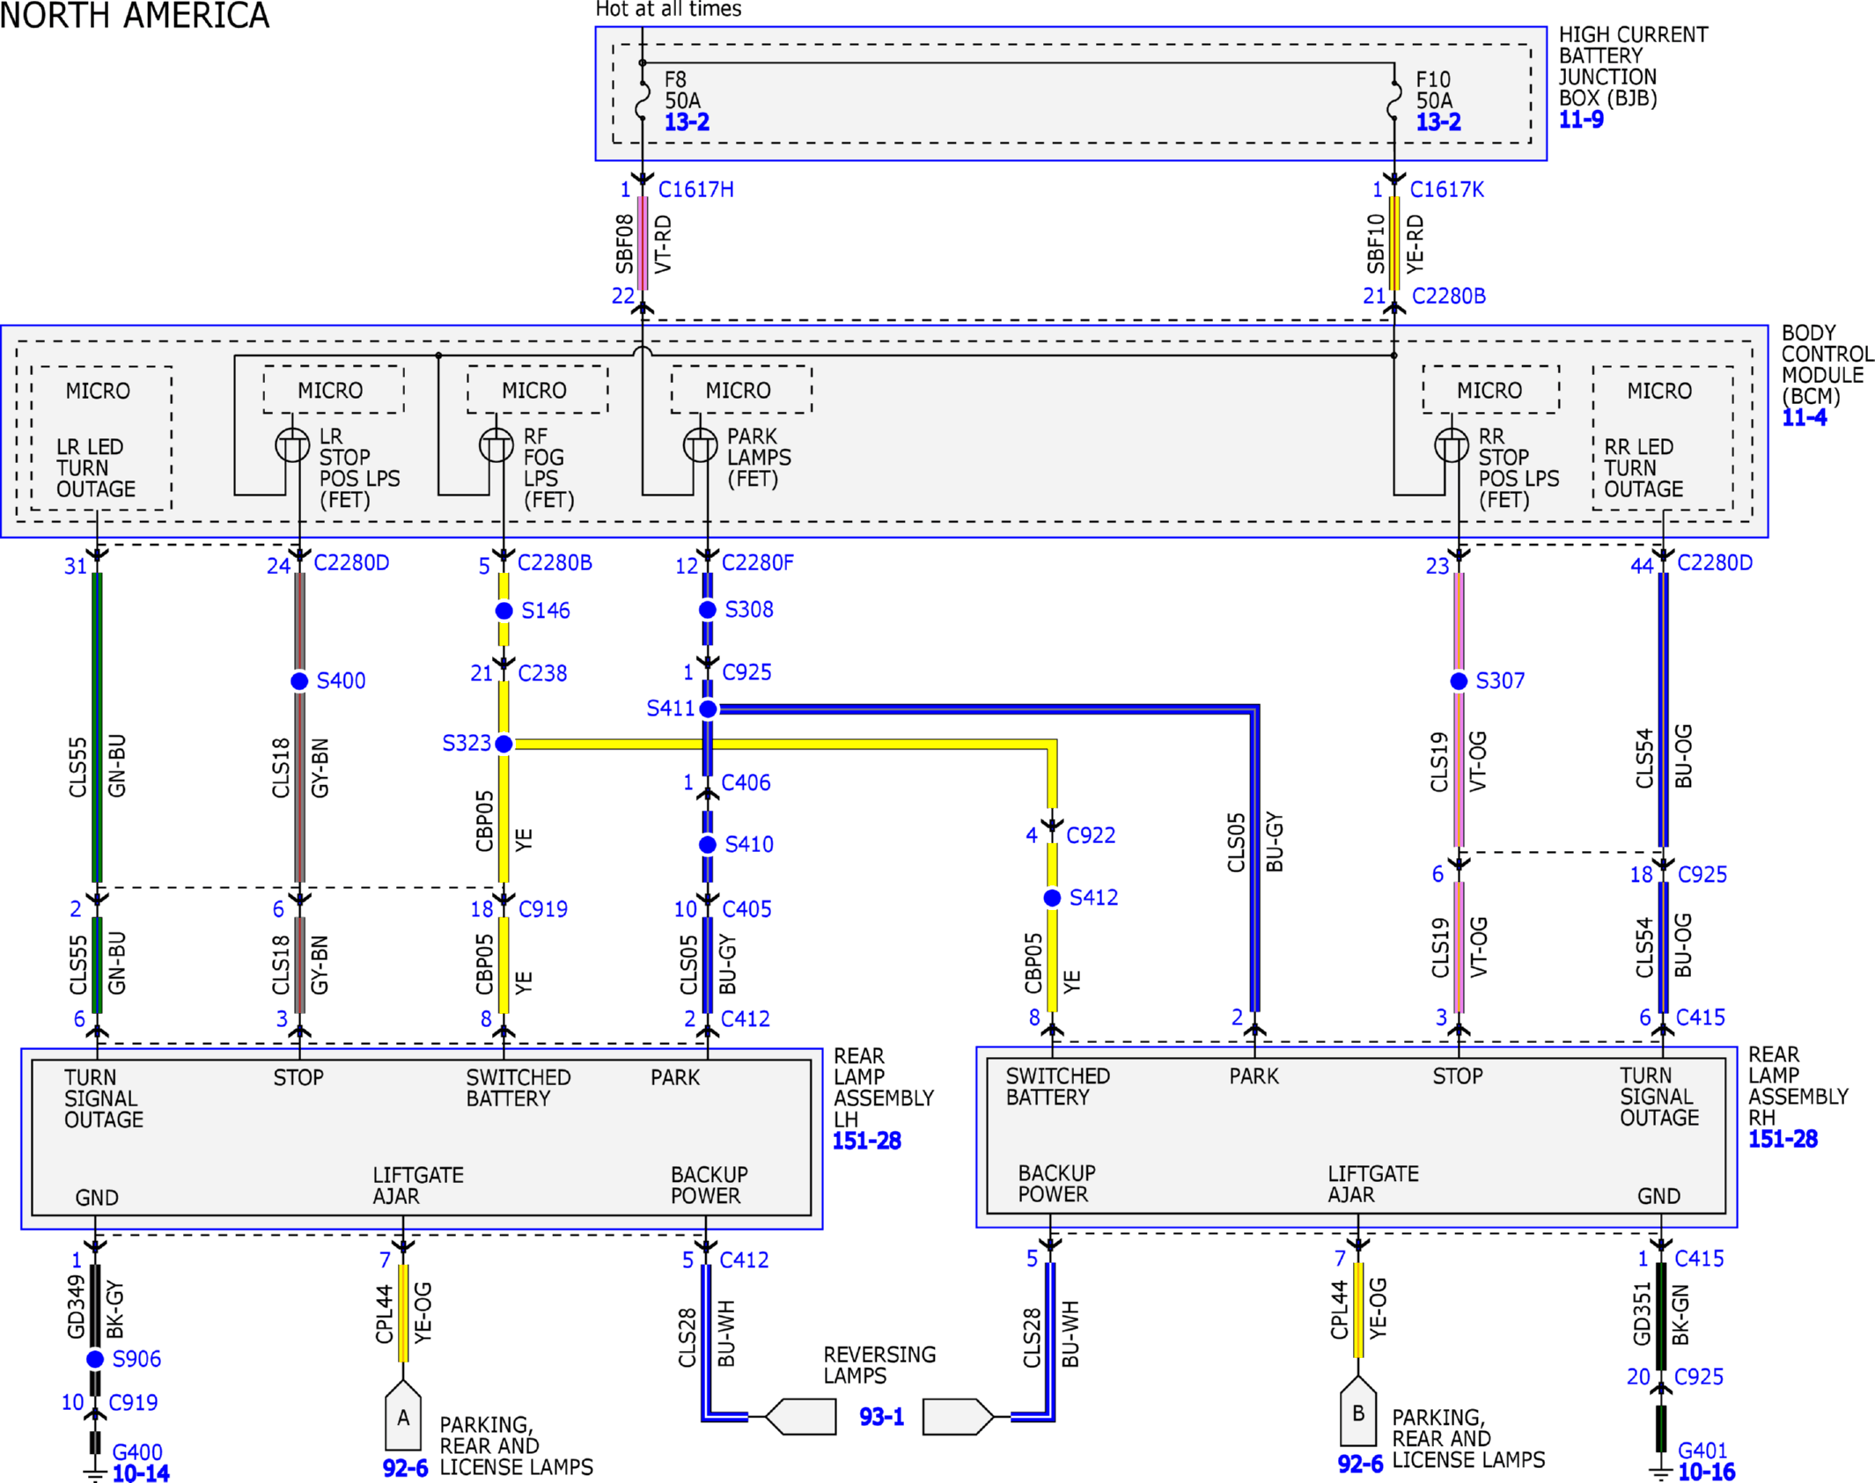Open page link 13-2 under fuse F8
The height and width of the screenshot is (1483, 1875).
click(687, 122)
